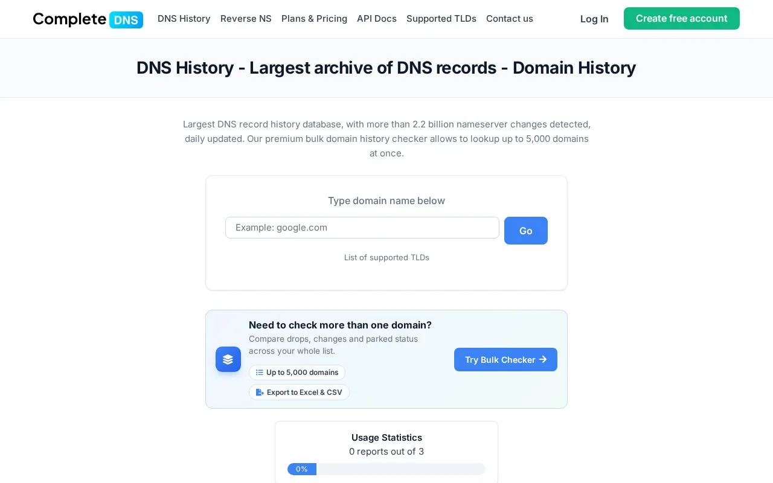Click the Export to Excel & CSV badge

299,392
